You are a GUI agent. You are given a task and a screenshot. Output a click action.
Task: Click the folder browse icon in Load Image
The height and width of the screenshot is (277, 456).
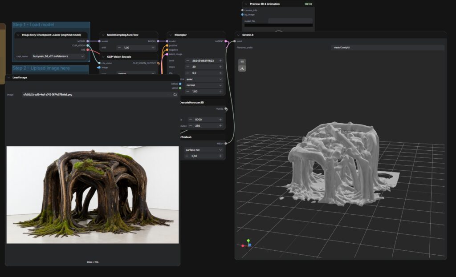pyautogui.click(x=175, y=95)
